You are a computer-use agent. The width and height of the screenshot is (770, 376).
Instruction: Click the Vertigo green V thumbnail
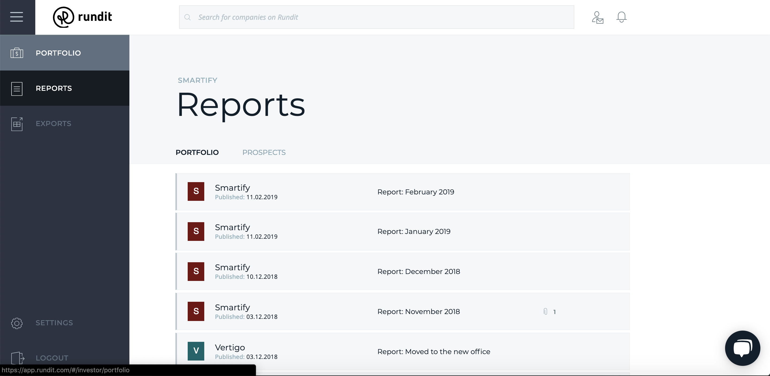click(x=196, y=351)
